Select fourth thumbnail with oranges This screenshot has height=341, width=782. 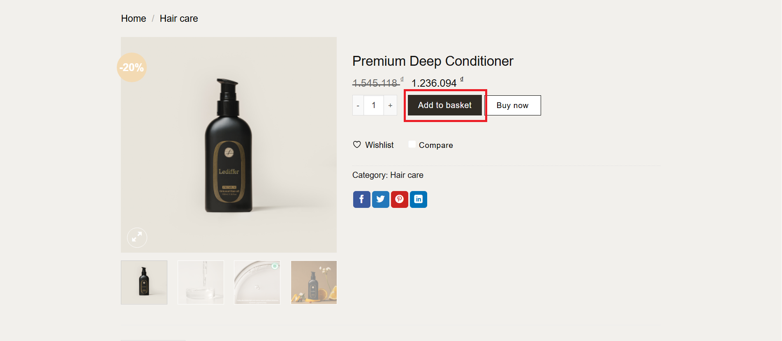314,282
